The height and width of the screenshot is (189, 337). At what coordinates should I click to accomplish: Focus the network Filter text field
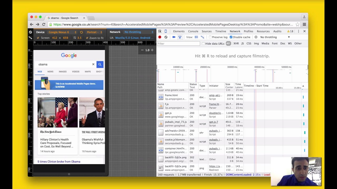click(x=179, y=44)
